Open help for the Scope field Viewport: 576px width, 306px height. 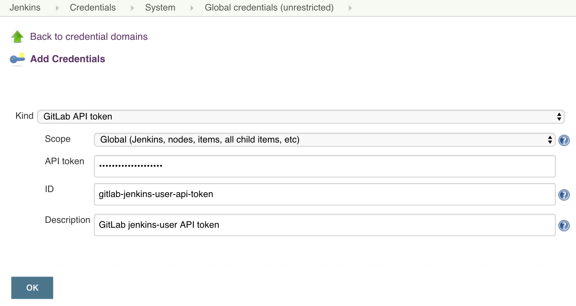[x=564, y=140]
